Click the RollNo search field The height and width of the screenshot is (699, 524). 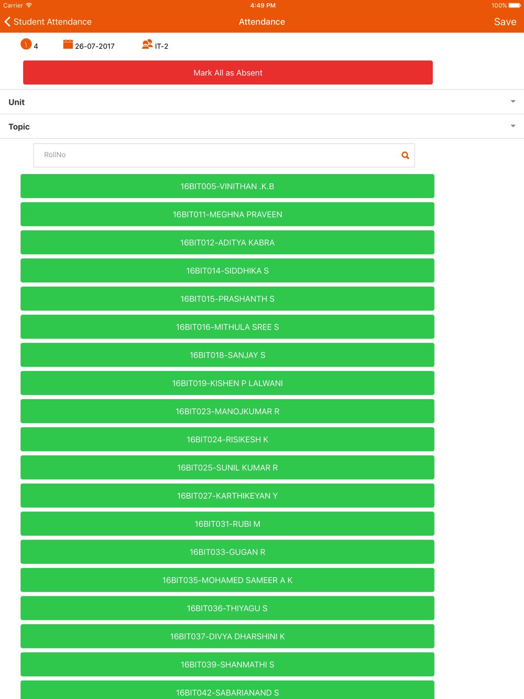click(x=224, y=155)
